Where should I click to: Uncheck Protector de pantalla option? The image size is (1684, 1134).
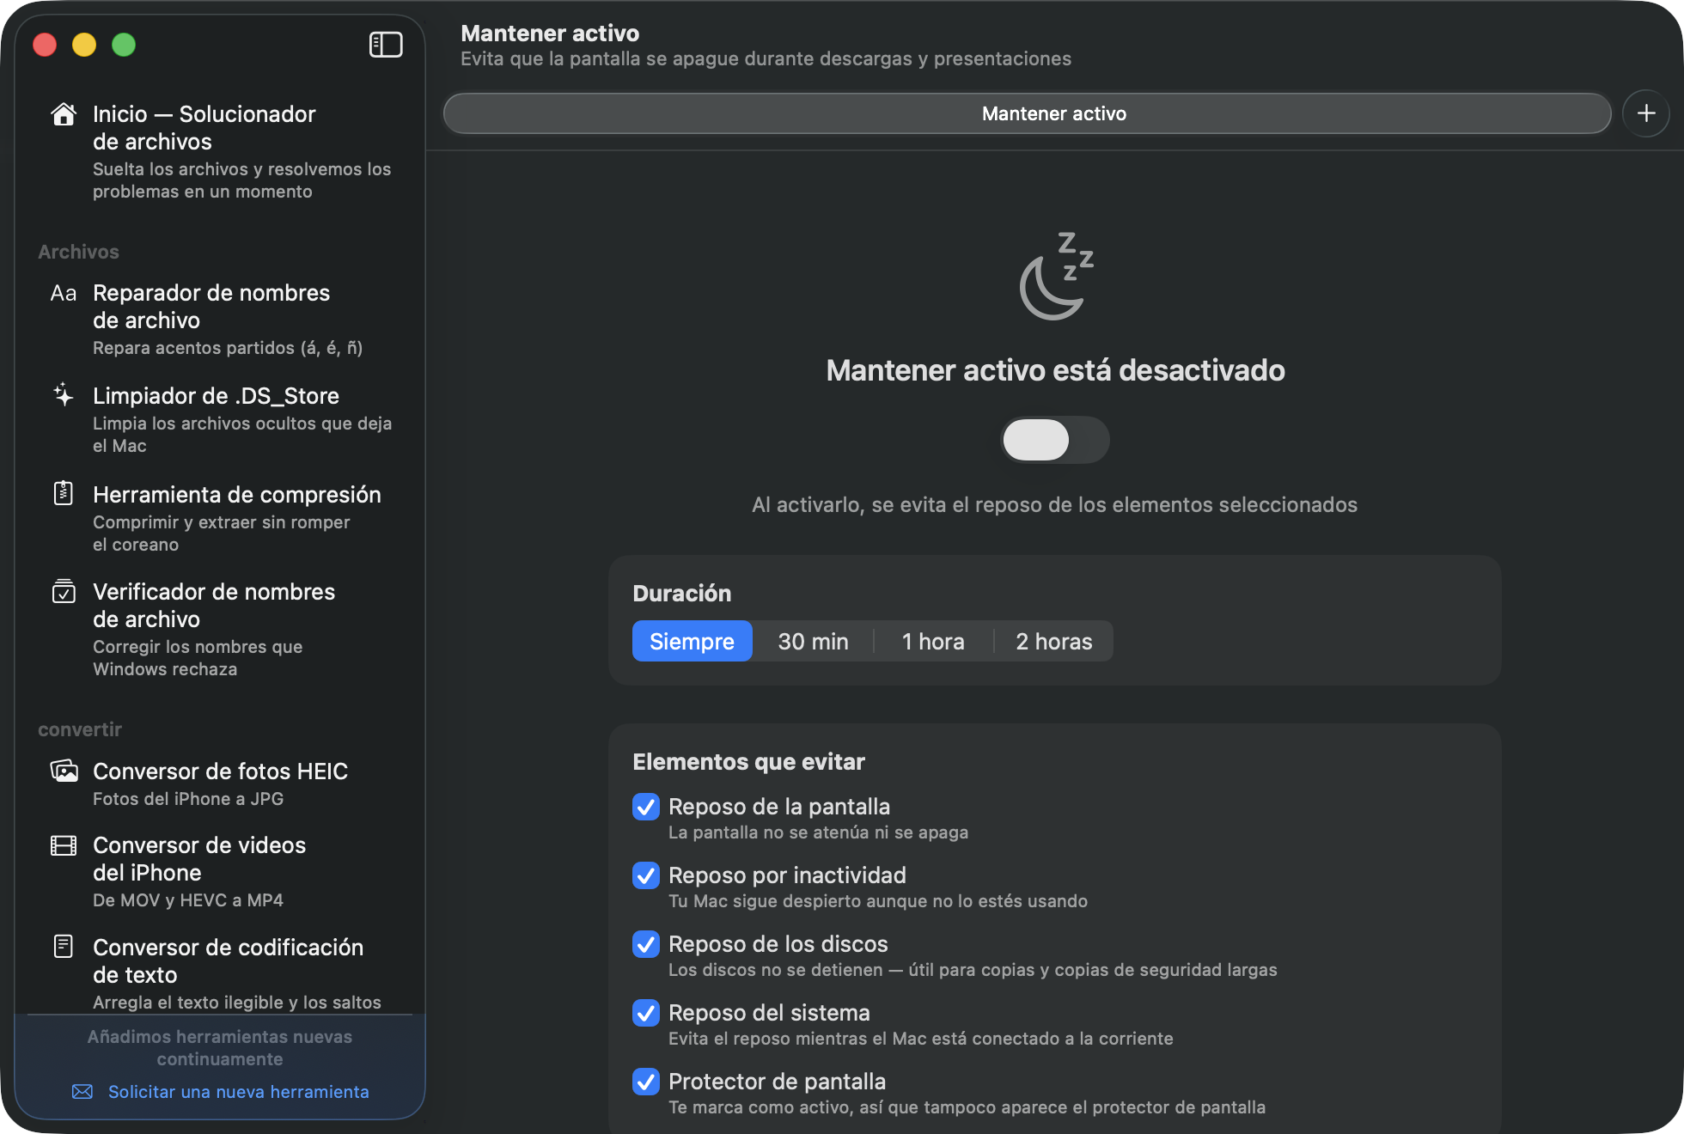[x=646, y=1082]
